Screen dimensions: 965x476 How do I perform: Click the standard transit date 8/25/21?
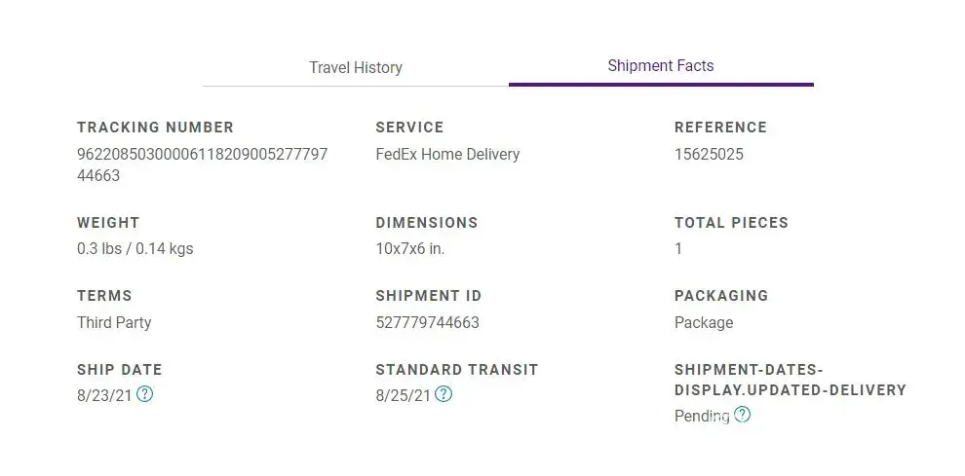click(403, 395)
